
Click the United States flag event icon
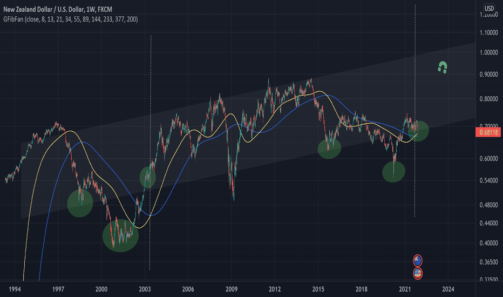pos(417,273)
